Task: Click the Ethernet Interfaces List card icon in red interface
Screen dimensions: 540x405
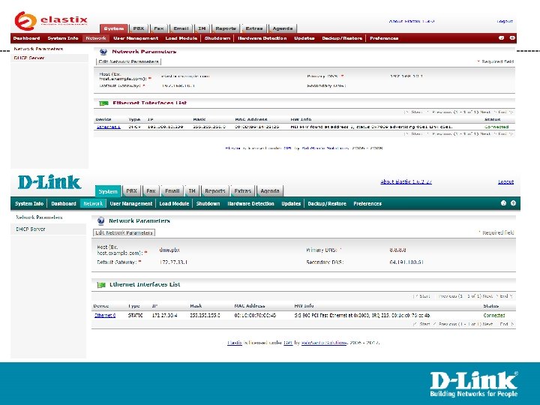Action: (103, 103)
